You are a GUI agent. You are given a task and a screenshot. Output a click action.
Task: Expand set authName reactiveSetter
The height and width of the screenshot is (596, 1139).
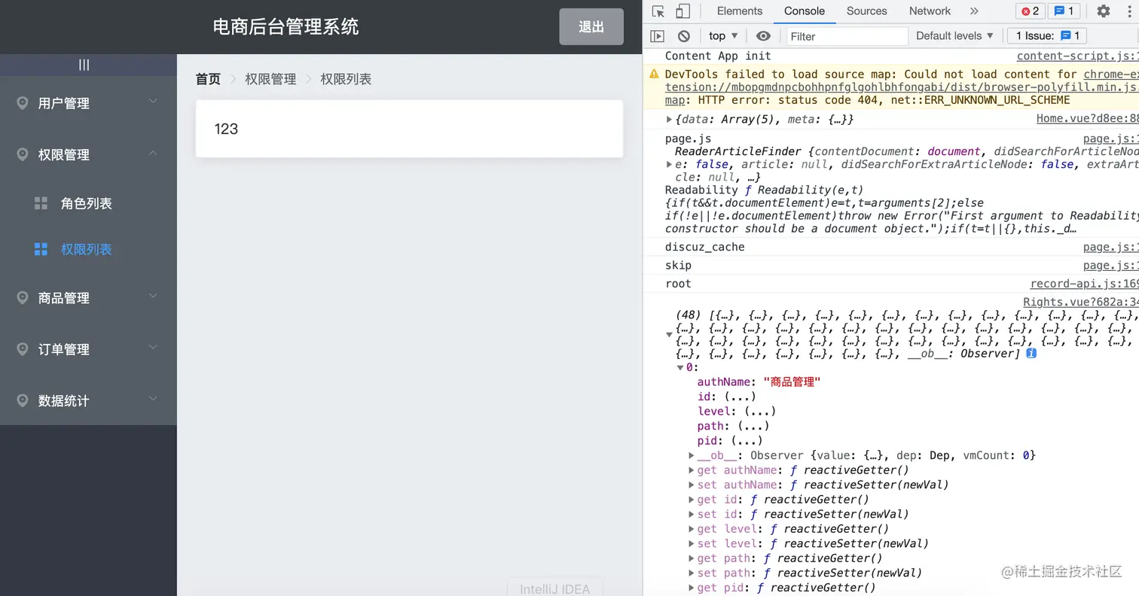click(x=692, y=485)
